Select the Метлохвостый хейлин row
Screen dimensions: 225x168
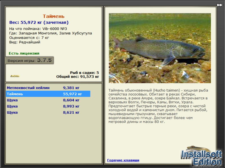[x=48, y=88]
